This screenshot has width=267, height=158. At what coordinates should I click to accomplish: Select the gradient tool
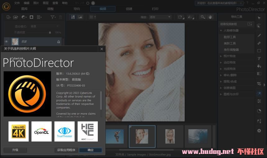click(x=259, y=74)
